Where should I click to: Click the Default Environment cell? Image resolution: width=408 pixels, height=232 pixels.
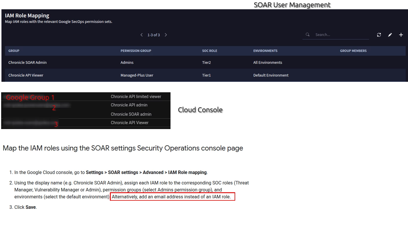coord(271,75)
